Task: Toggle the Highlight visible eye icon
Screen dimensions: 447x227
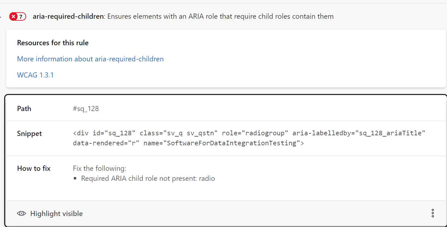Action: [x=22, y=213]
